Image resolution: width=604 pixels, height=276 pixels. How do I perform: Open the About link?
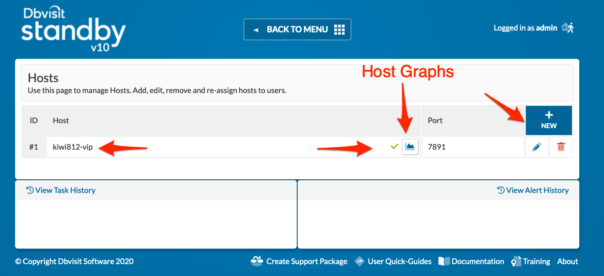(567, 261)
